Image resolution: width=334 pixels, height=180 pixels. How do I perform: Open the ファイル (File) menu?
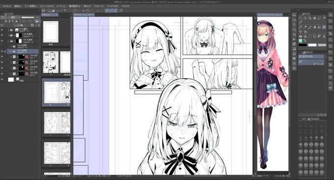pyautogui.click(x=6, y=6)
